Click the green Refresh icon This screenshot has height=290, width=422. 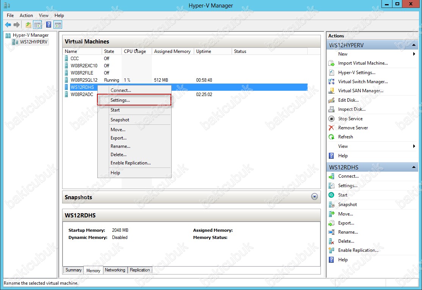(x=331, y=137)
